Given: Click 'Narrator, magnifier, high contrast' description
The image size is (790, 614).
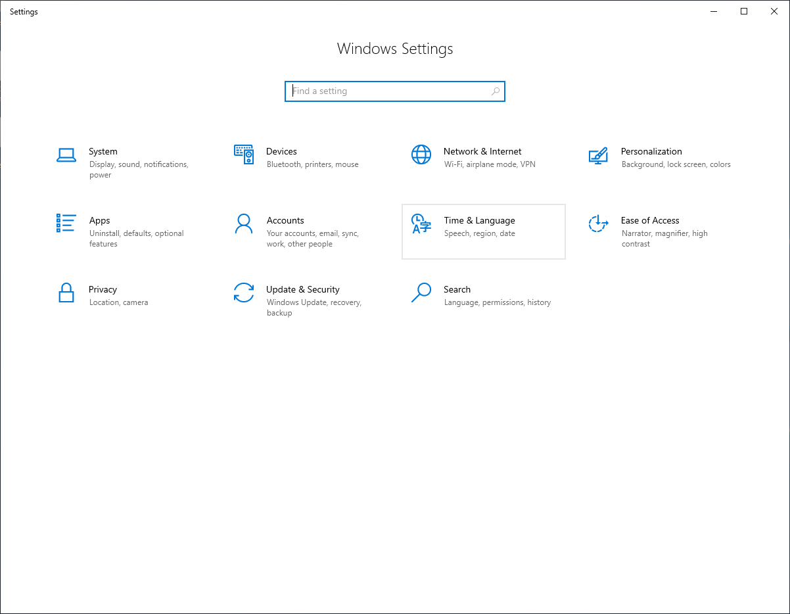Looking at the screenshot, I should point(664,239).
